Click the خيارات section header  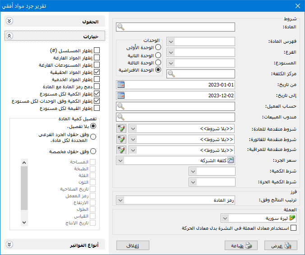(55, 36)
